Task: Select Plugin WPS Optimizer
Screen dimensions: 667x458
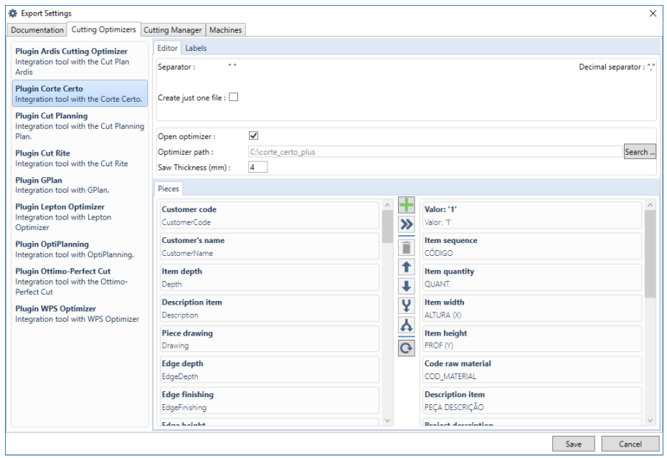Action: pos(80,313)
